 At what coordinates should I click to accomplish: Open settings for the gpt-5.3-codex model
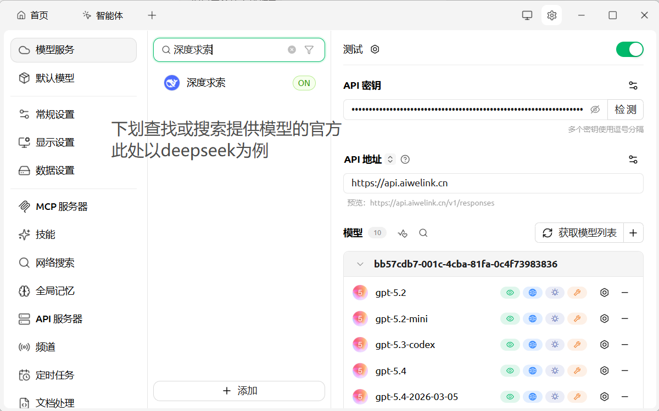(x=605, y=345)
